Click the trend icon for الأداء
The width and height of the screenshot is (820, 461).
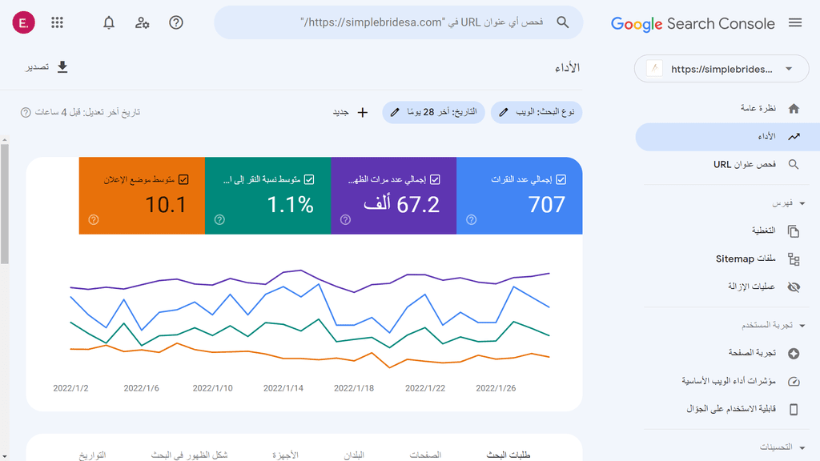(x=794, y=136)
